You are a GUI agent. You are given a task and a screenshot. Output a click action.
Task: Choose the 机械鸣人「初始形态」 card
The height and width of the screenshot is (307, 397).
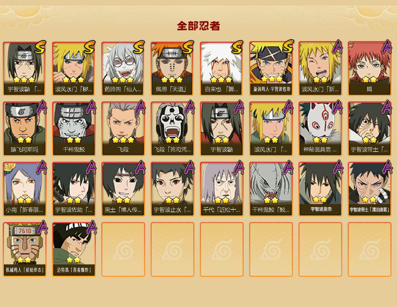pos(24,249)
